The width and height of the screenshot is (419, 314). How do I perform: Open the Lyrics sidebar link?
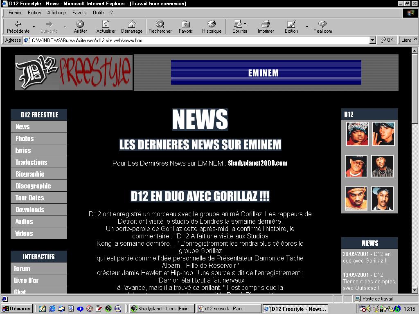point(39,150)
